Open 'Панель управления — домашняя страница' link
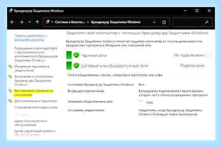This screenshot has width=222, height=147. (x=31, y=37)
